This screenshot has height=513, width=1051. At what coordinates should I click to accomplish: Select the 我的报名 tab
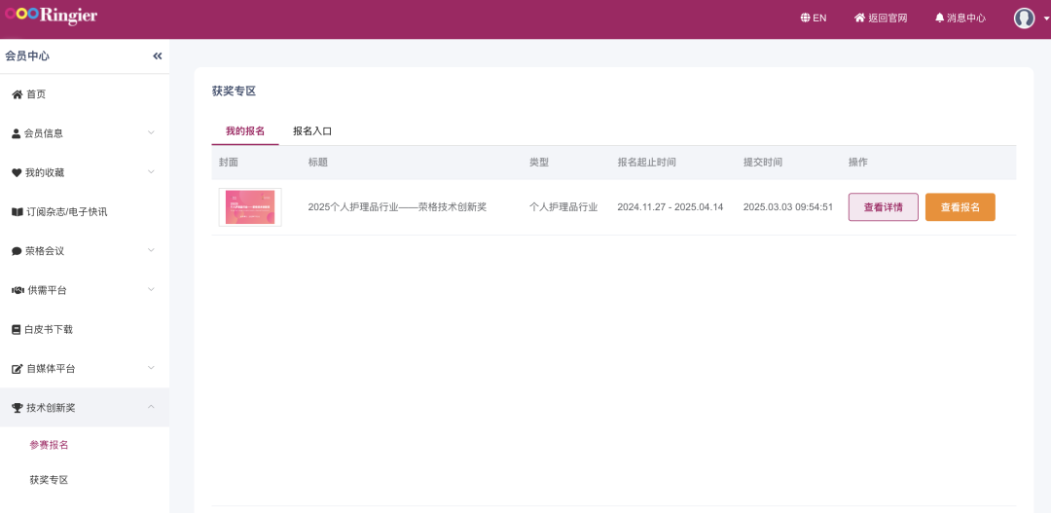[245, 130]
